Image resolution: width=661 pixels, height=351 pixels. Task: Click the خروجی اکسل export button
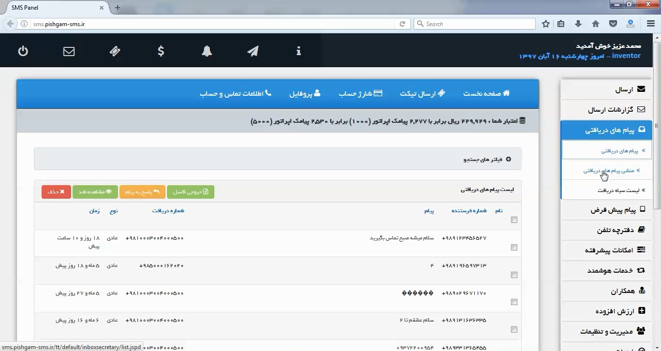click(x=191, y=192)
